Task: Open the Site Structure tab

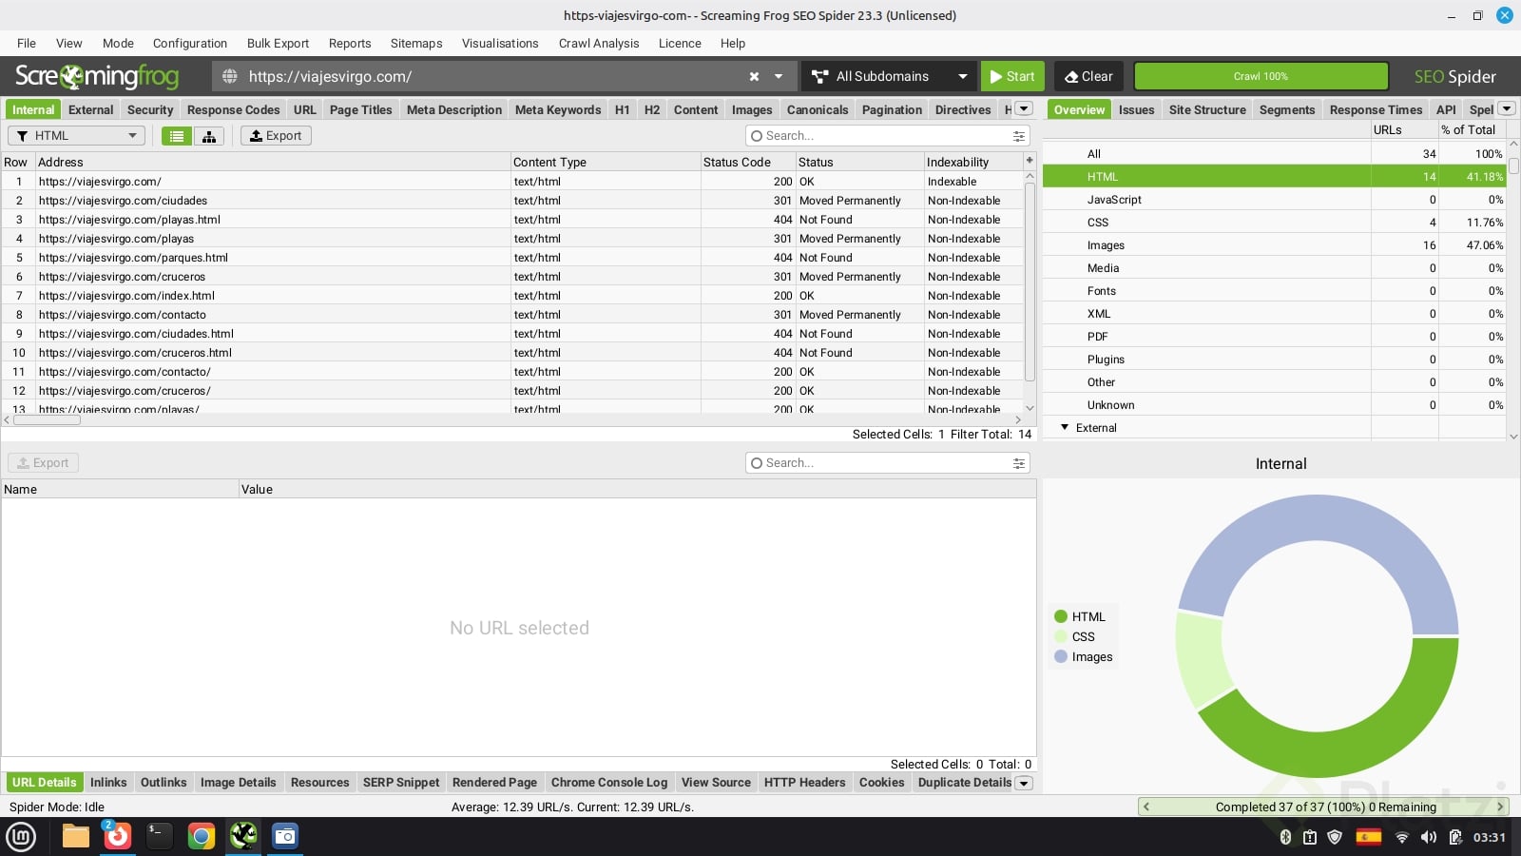Action: click(1207, 109)
